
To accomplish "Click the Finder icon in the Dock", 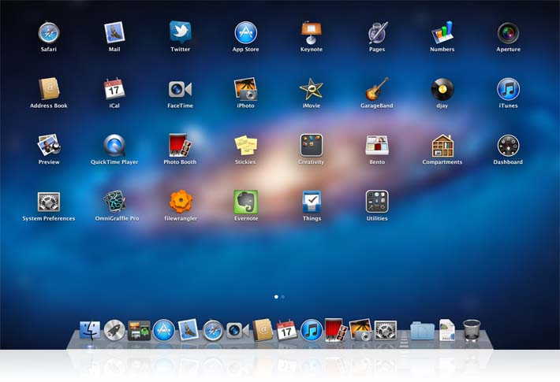I will tap(90, 329).
